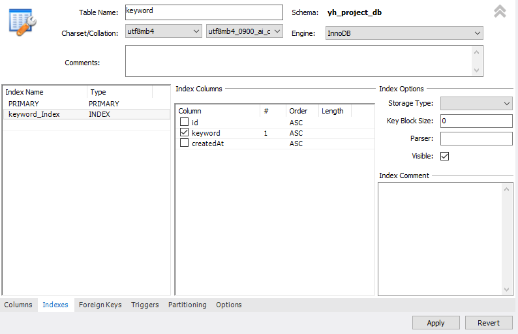The width and height of the screenshot is (518, 334).
Task: Click the Index Name column header
Action: coord(45,92)
